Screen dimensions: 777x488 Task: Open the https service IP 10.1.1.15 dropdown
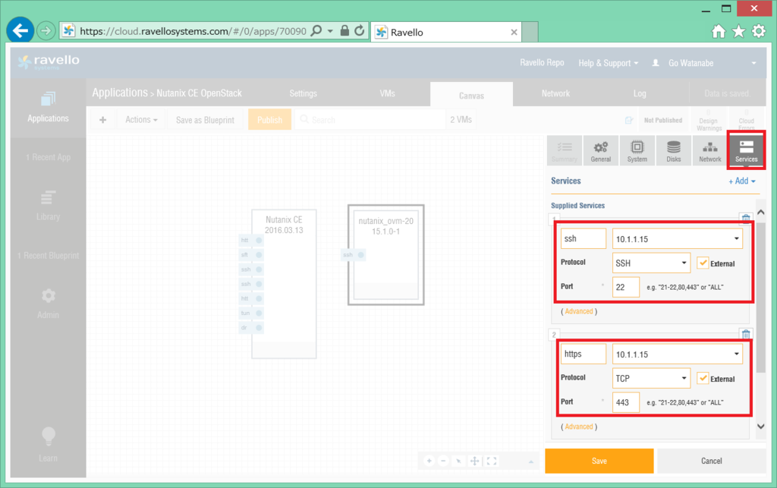point(678,354)
